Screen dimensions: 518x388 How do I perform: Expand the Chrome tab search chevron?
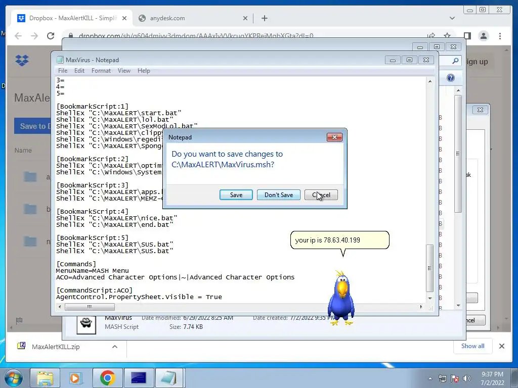(452, 18)
